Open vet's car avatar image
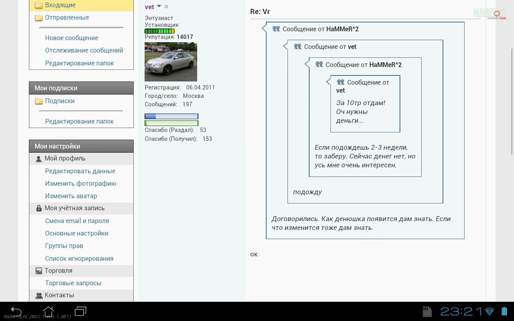 tap(171, 62)
